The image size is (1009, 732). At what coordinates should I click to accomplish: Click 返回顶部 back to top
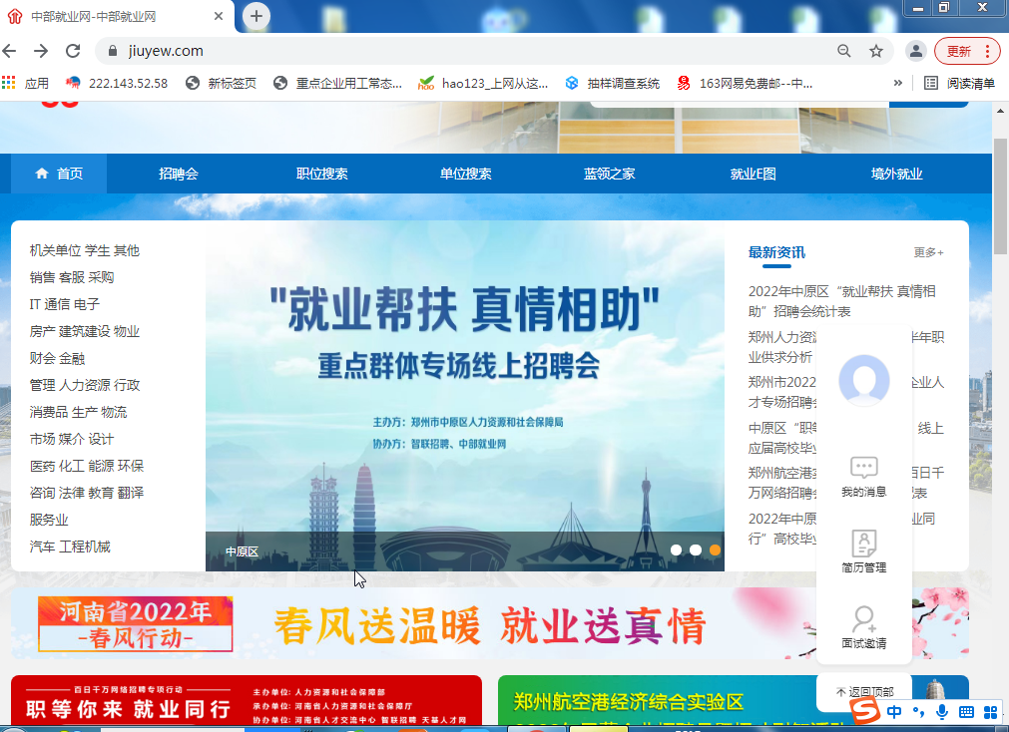[x=864, y=692]
